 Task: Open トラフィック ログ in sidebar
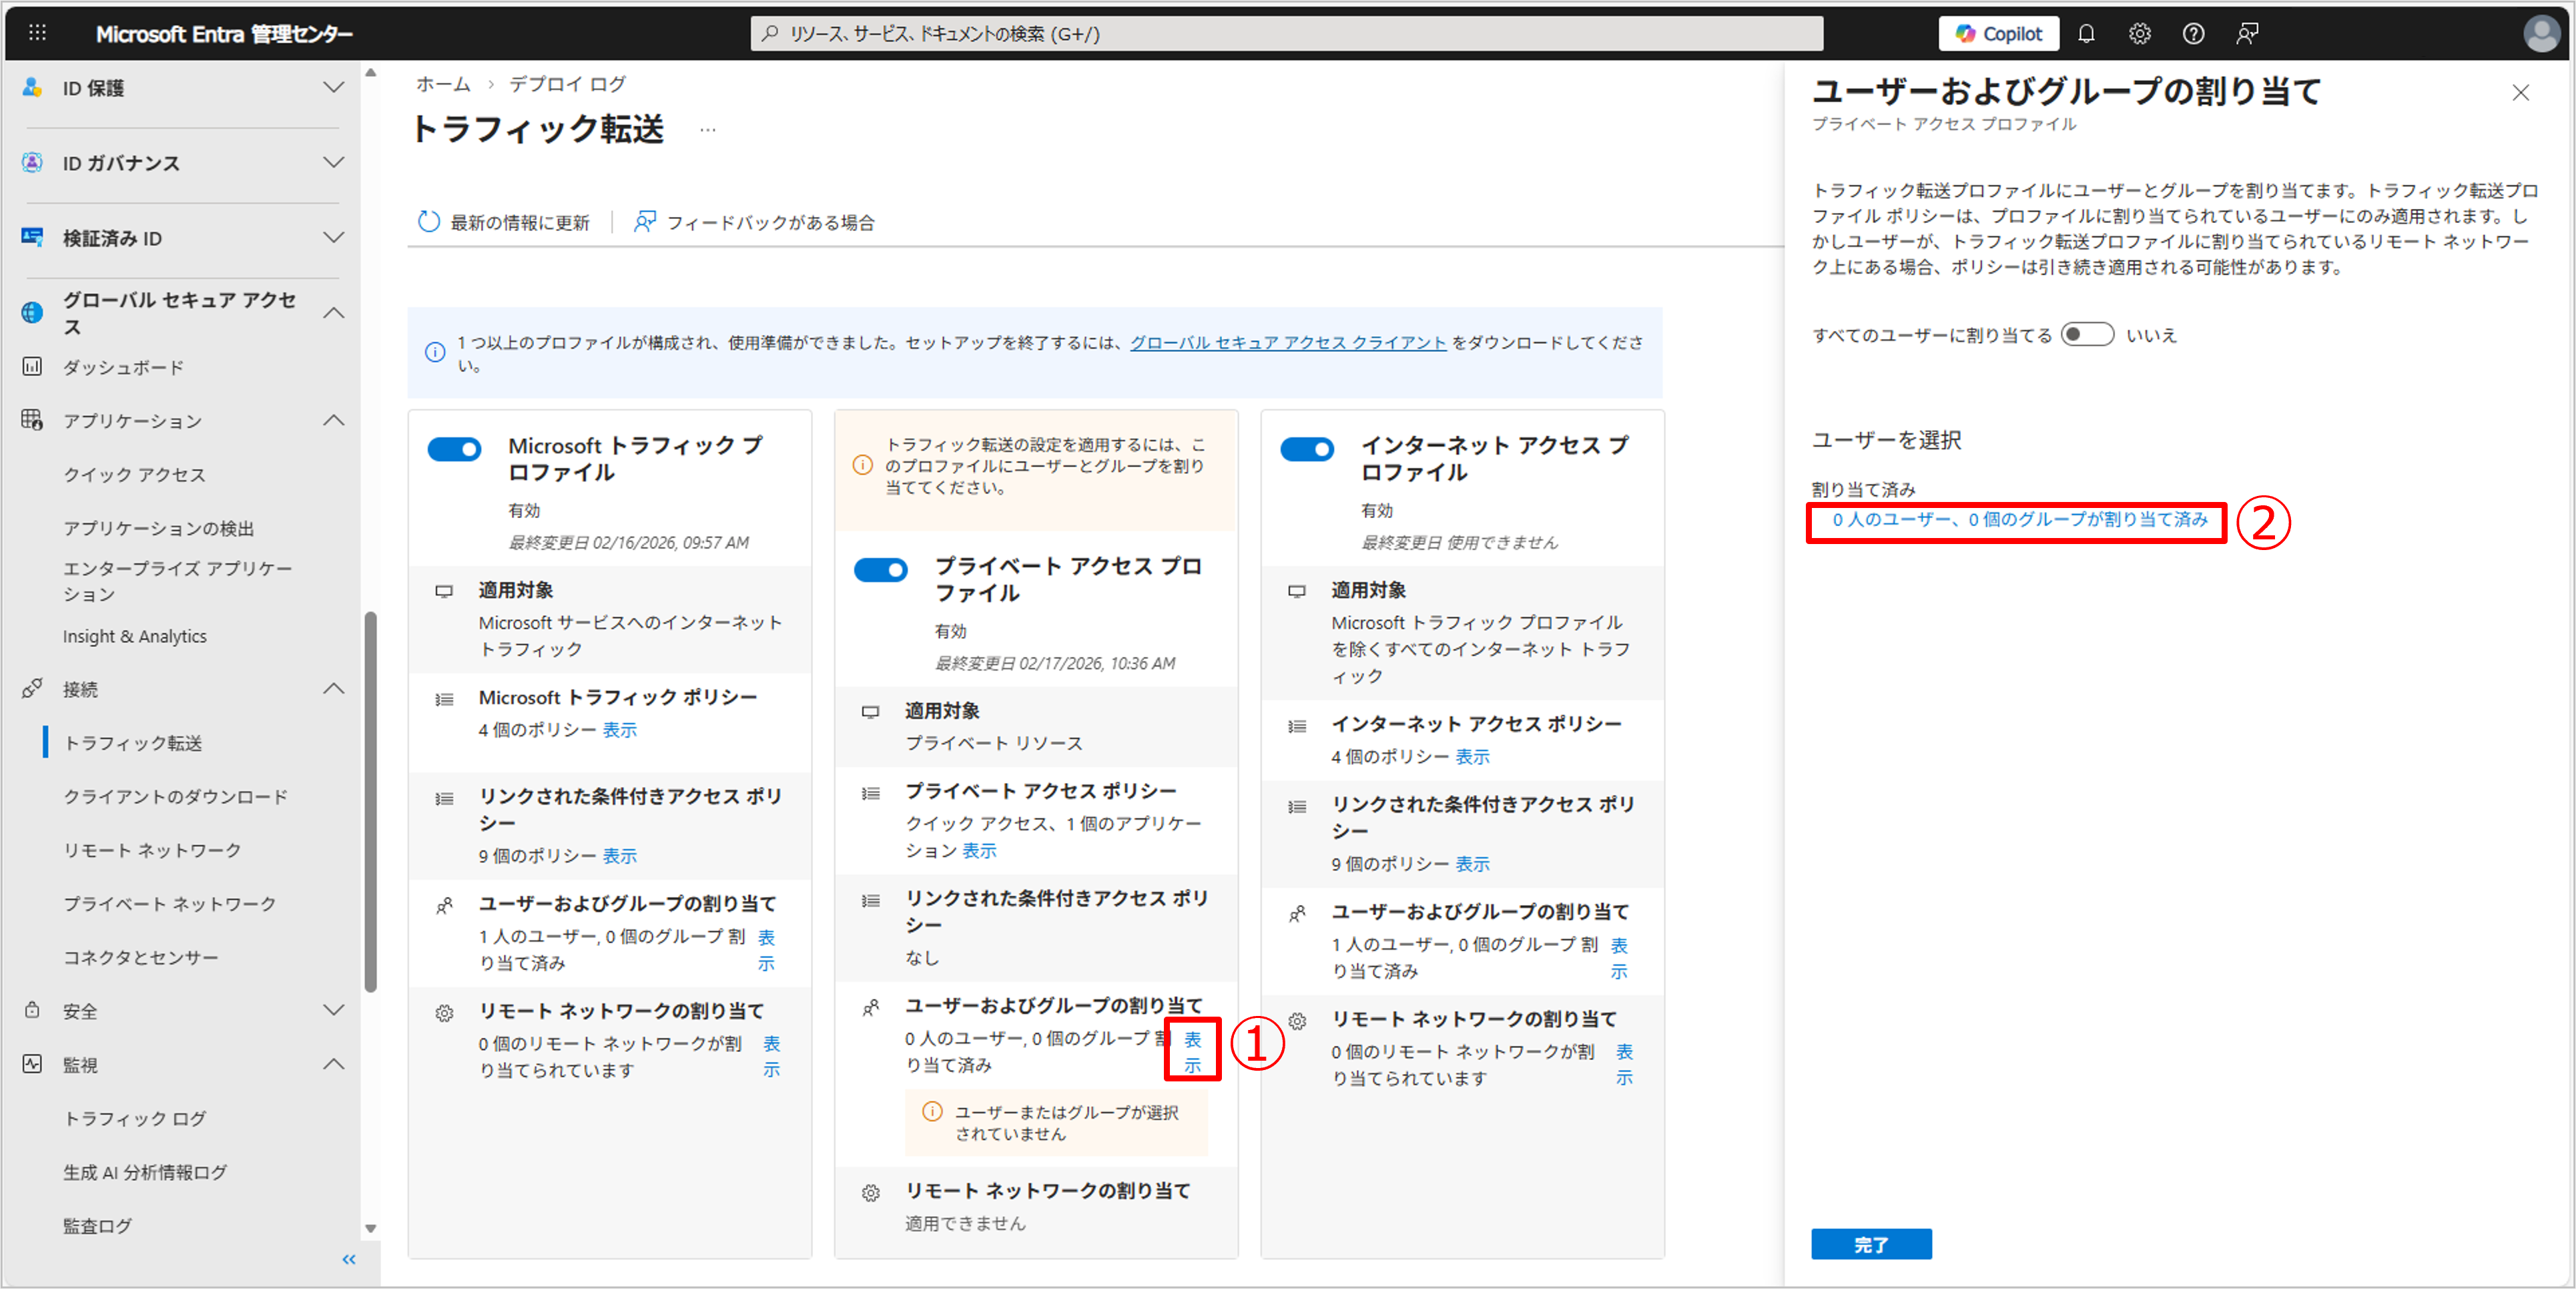134,1118
